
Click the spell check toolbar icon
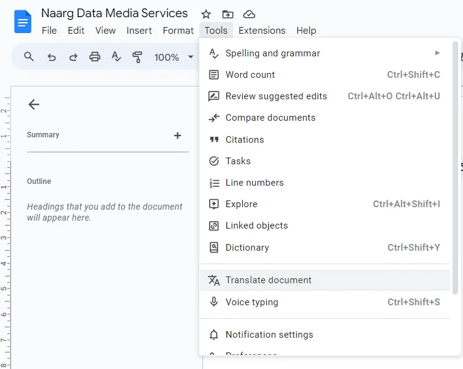pyautogui.click(x=116, y=57)
